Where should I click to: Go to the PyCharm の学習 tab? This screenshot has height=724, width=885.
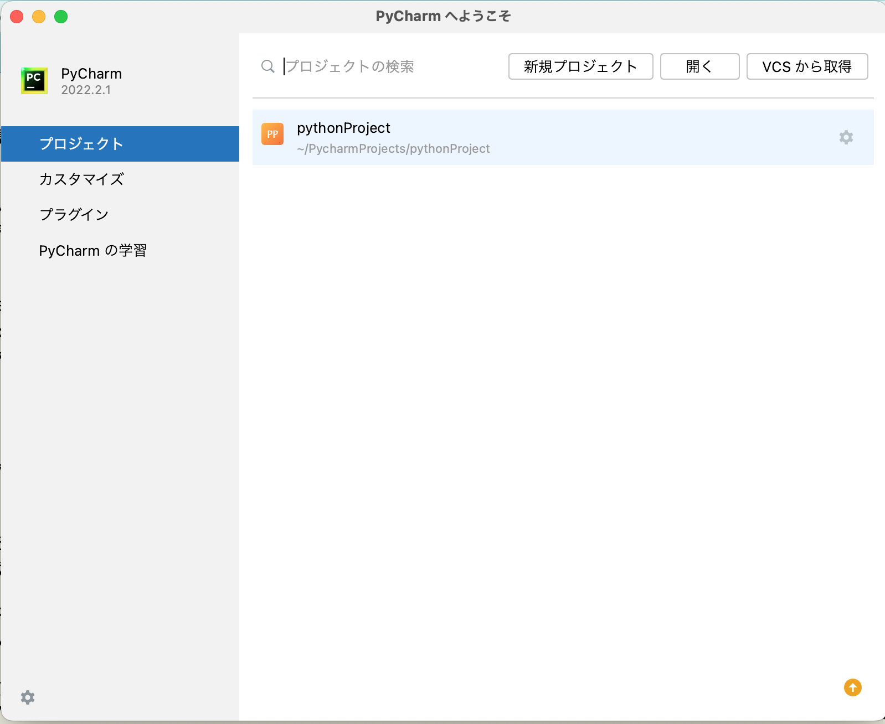coord(120,251)
